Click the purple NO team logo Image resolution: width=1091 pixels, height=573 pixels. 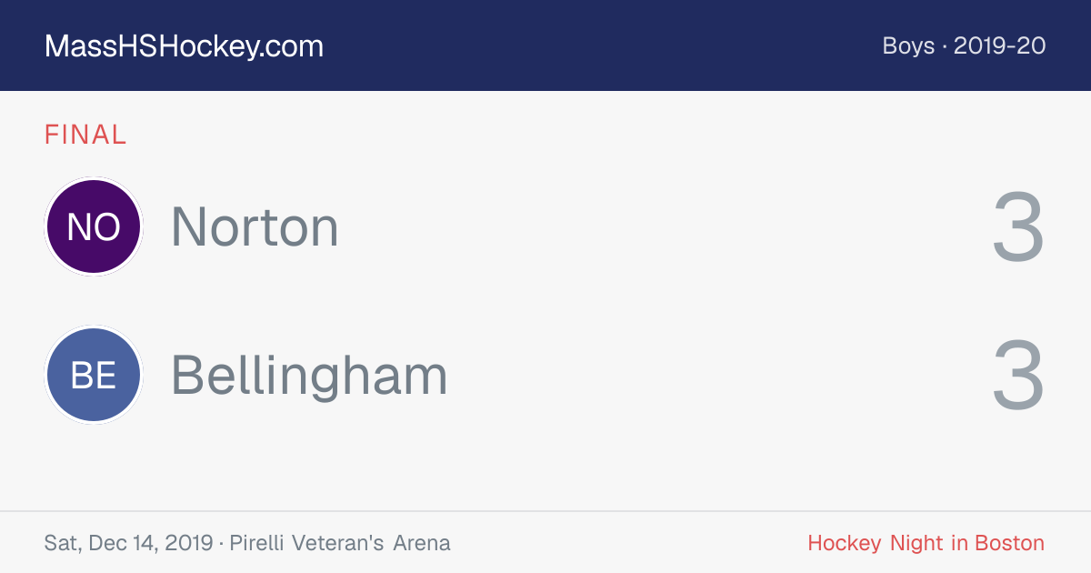93,226
